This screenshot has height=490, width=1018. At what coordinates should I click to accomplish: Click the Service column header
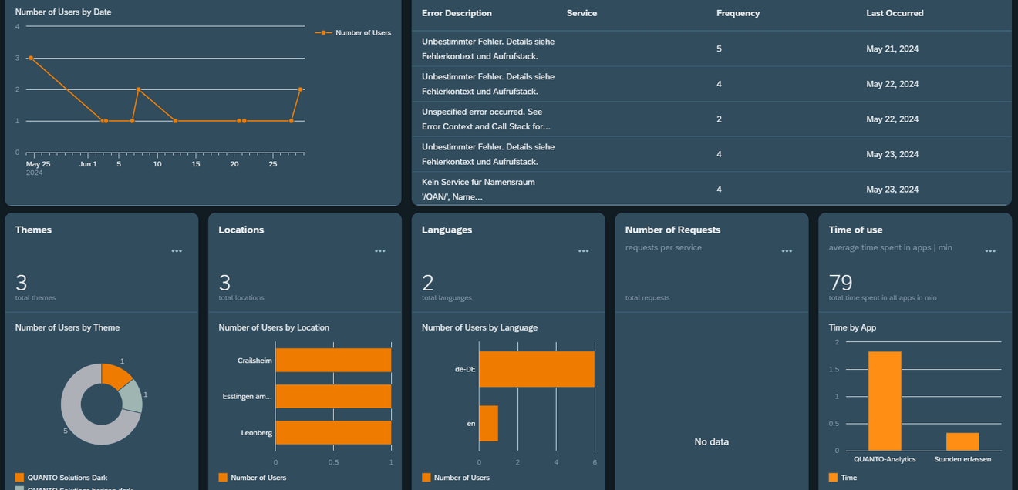coord(581,13)
